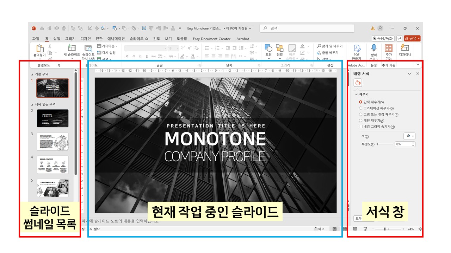Click the Cut scissors icon

pyautogui.click(x=50, y=46)
